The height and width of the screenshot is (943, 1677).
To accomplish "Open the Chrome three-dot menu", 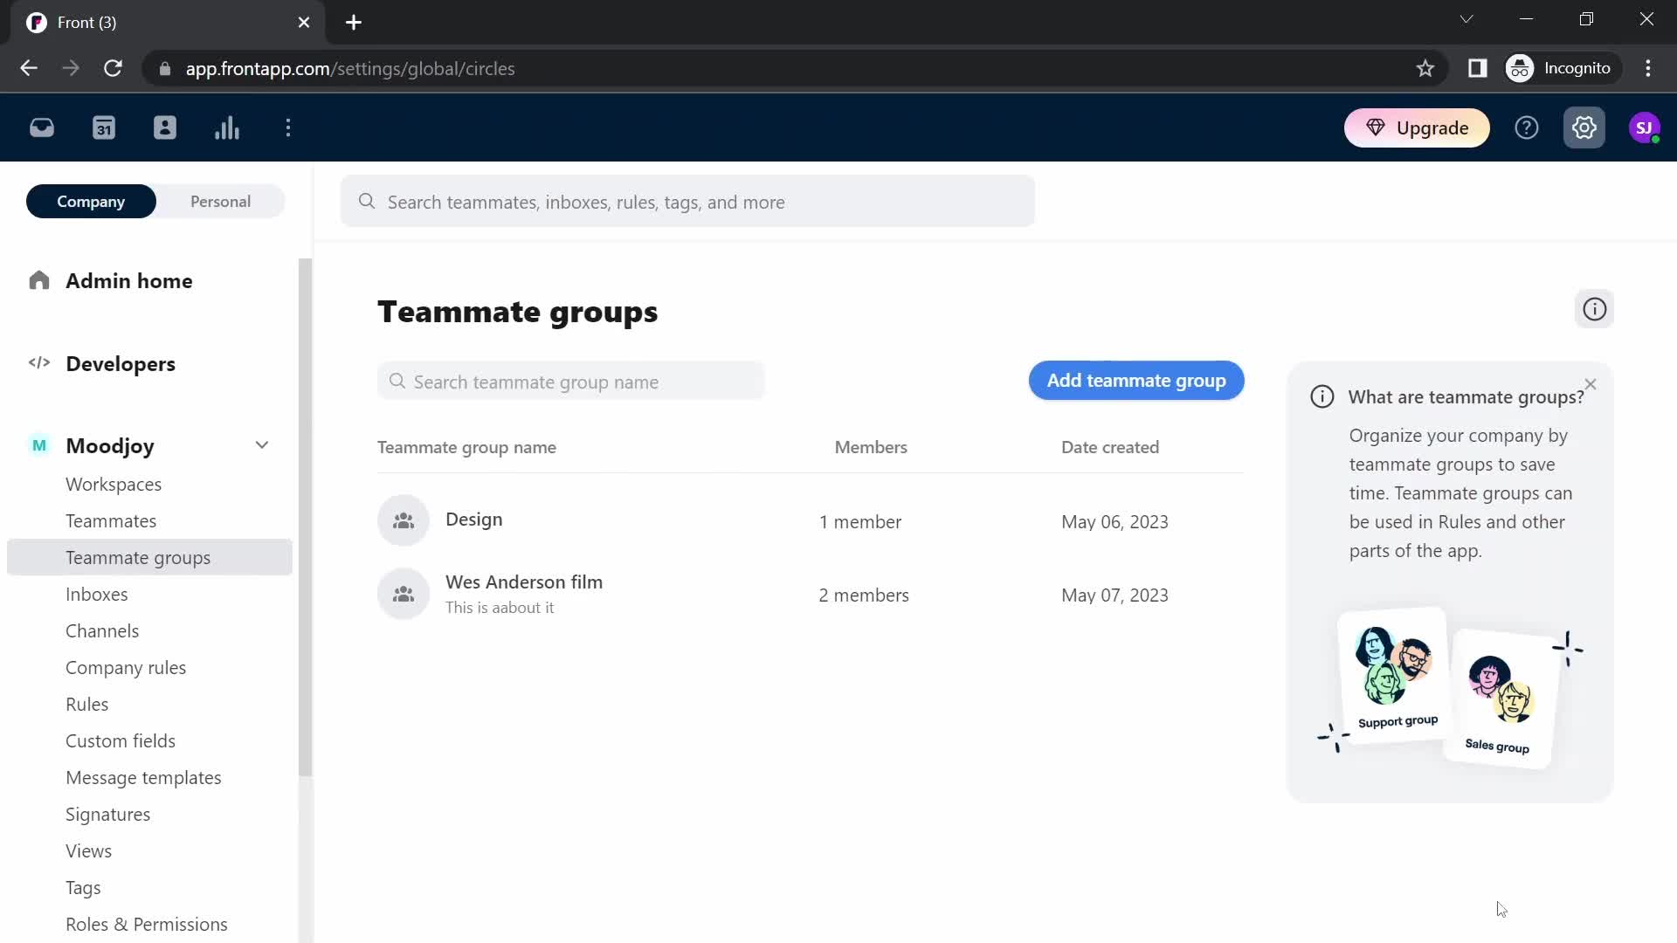I will (x=1648, y=68).
